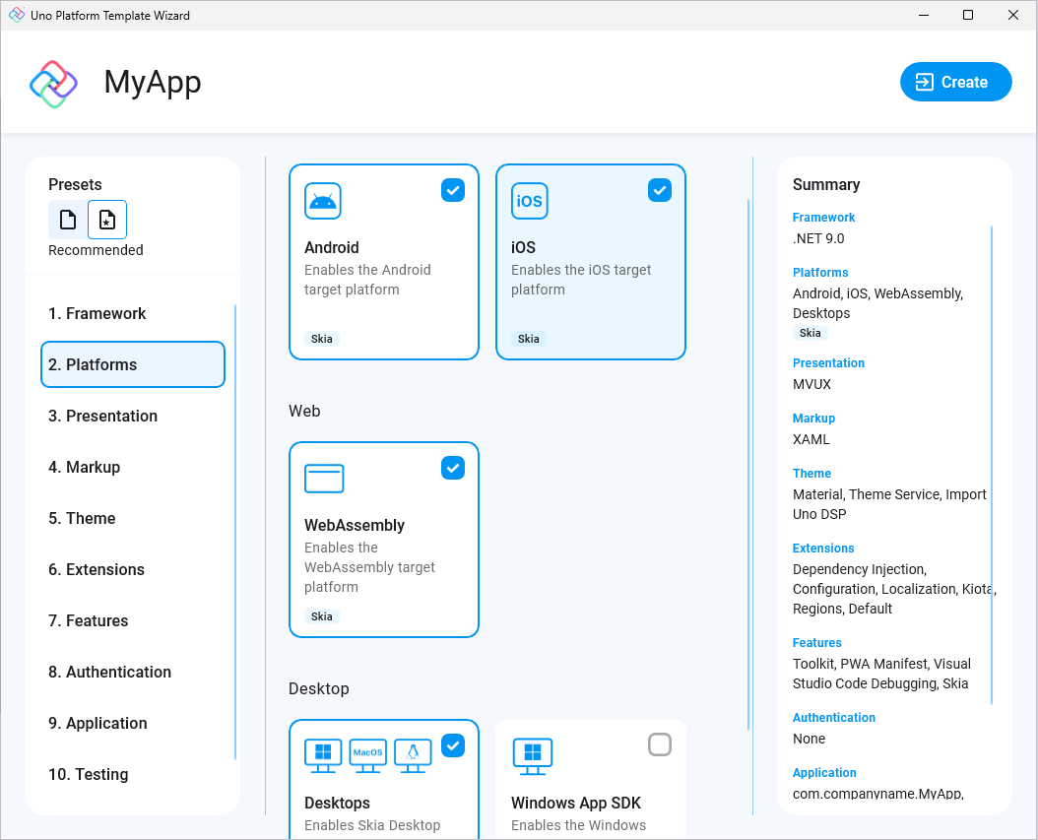Select the Android platform icon
The width and height of the screenshot is (1038, 840).
(322, 200)
